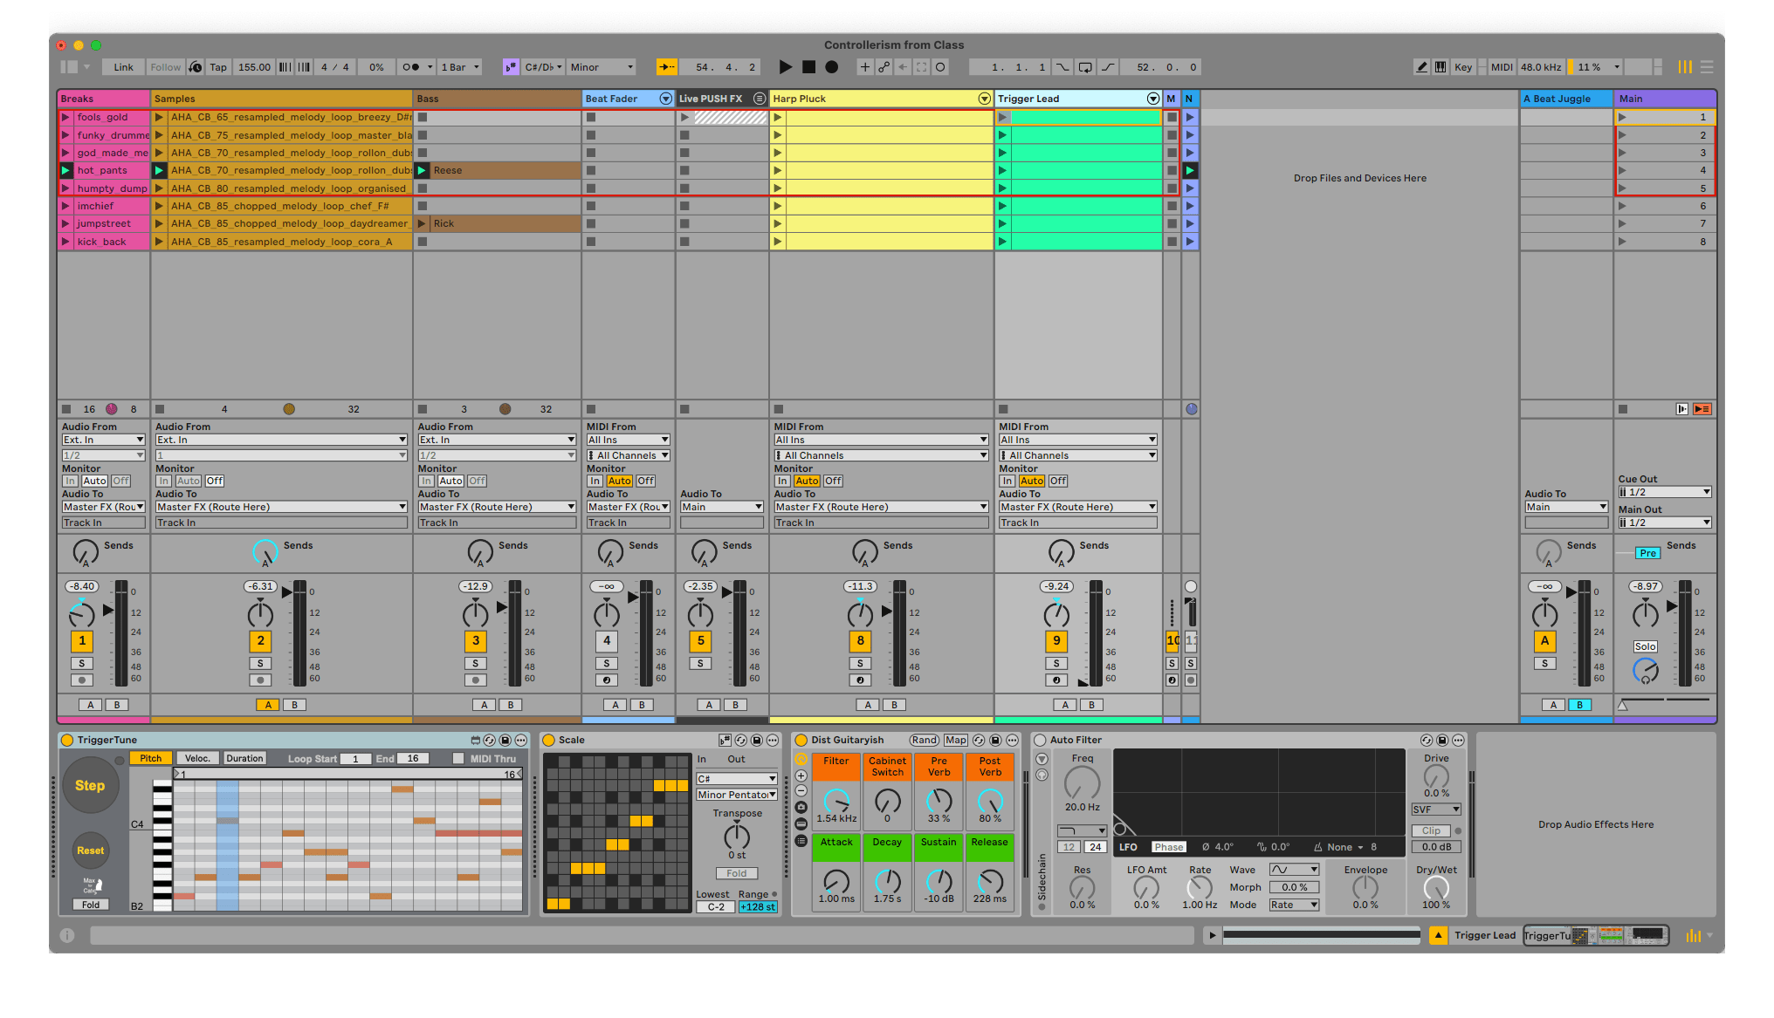Click the transport Play button

[785, 67]
